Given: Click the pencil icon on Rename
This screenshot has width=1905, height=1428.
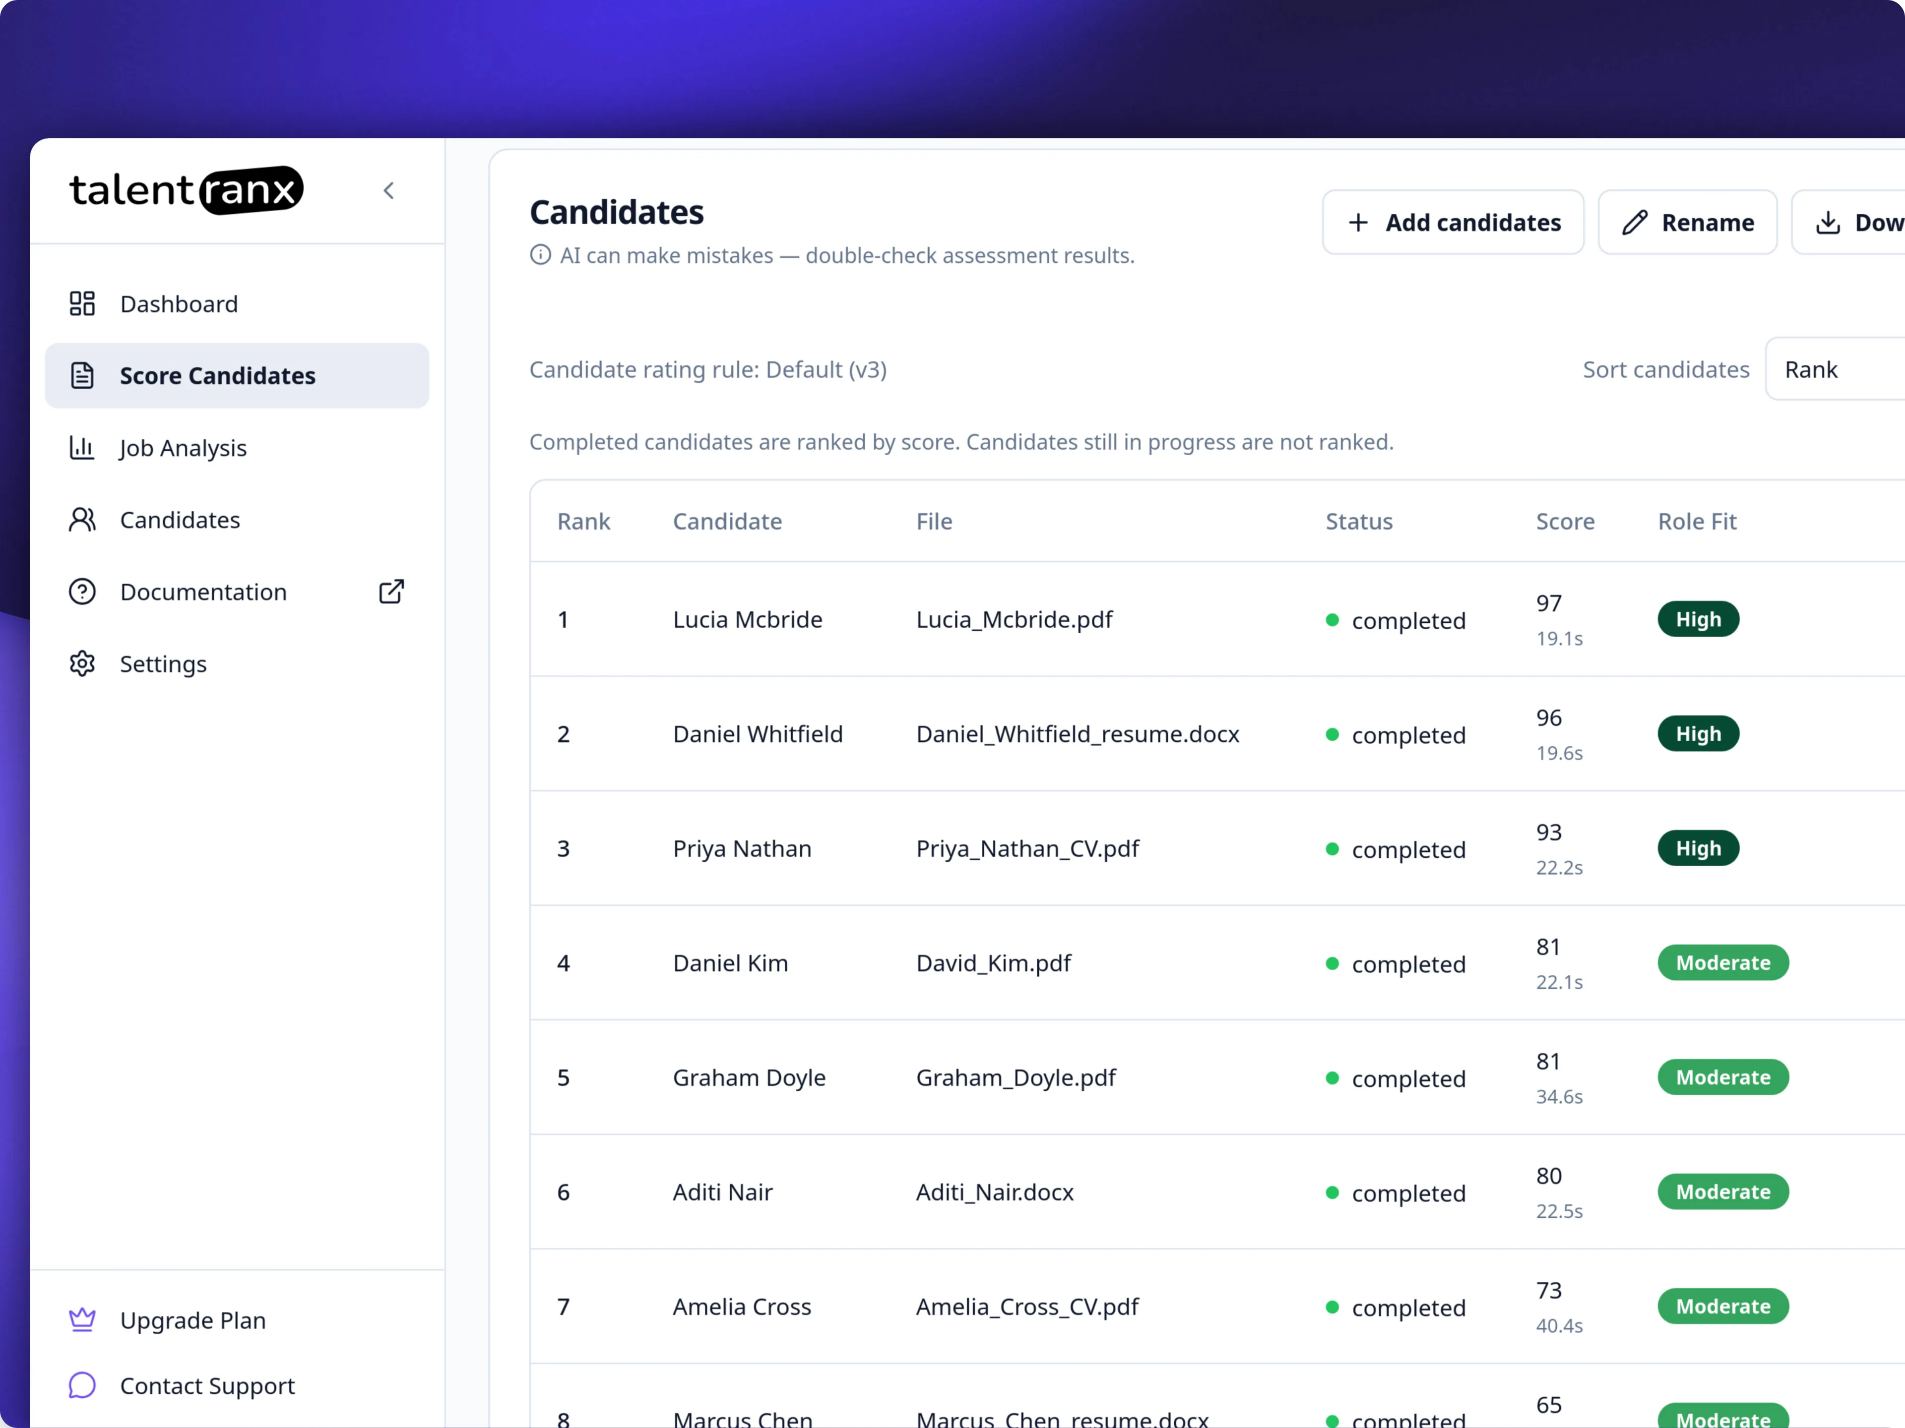Looking at the screenshot, I should click(x=1634, y=222).
